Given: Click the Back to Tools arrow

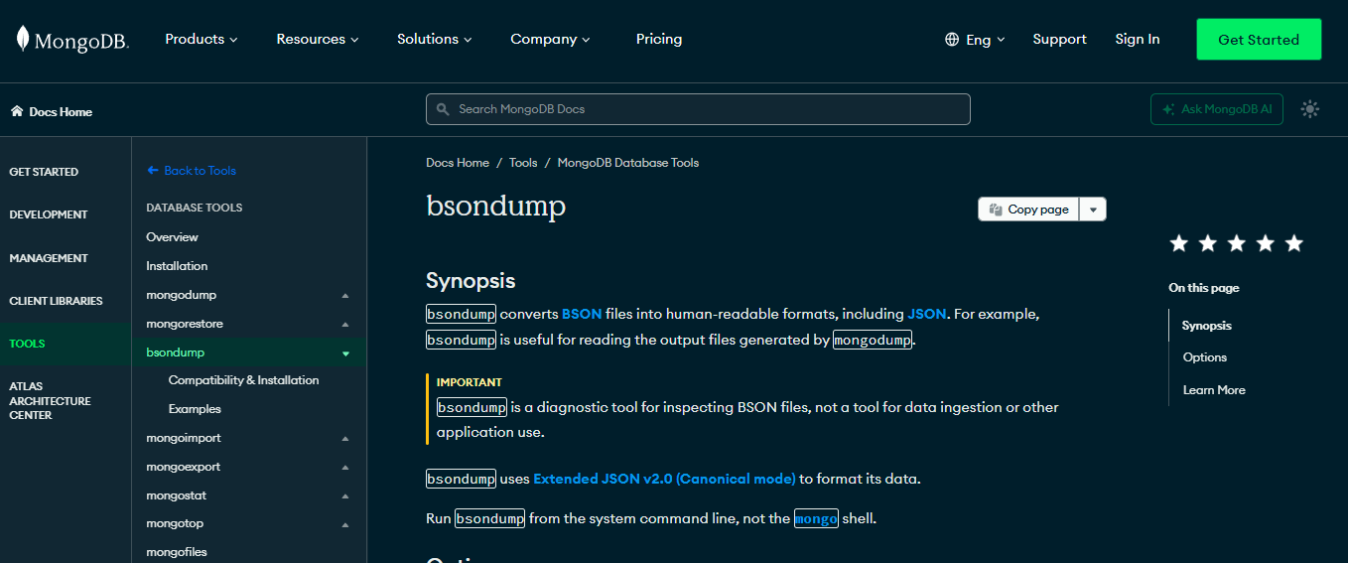Looking at the screenshot, I should pyautogui.click(x=153, y=171).
